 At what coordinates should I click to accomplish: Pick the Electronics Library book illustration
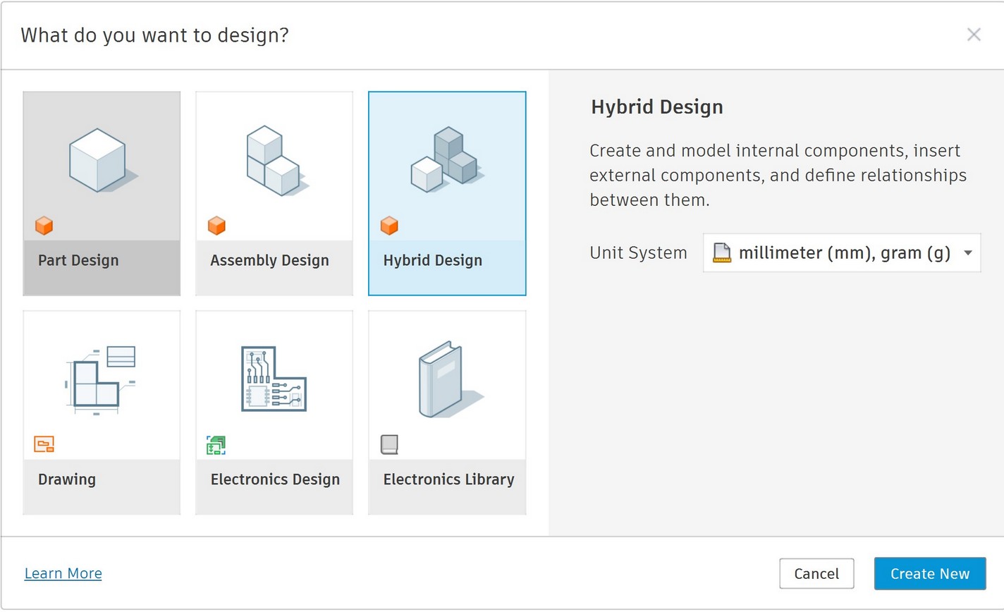point(444,380)
